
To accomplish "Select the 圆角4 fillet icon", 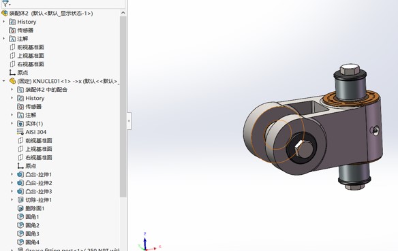I will click(20, 242).
